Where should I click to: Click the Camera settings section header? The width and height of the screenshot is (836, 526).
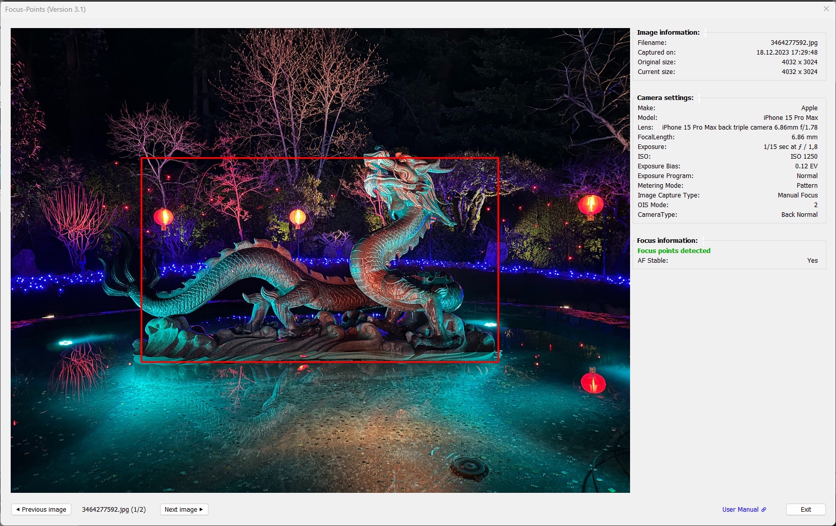coord(665,97)
